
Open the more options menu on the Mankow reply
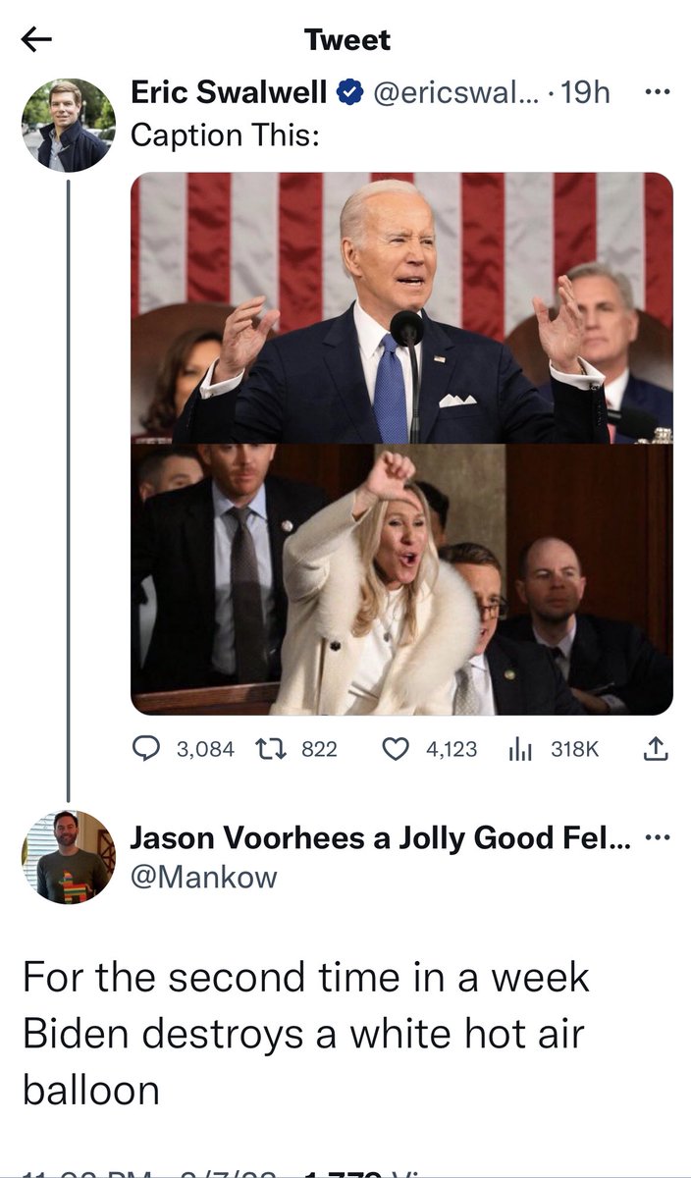pos(656,838)
